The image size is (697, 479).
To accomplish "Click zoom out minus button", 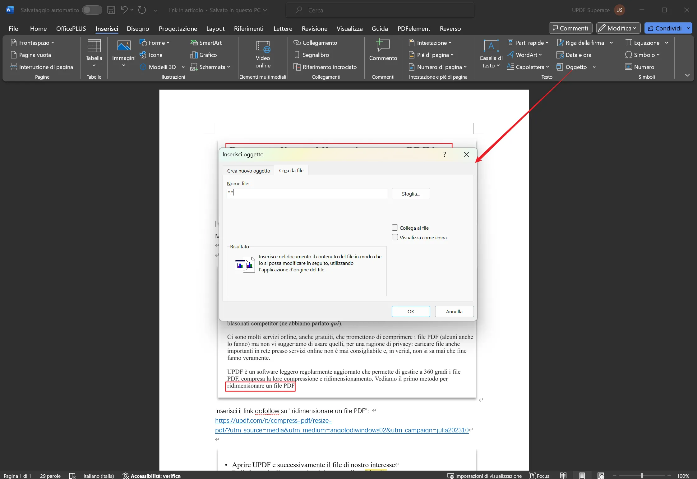I will pos(614,476).
